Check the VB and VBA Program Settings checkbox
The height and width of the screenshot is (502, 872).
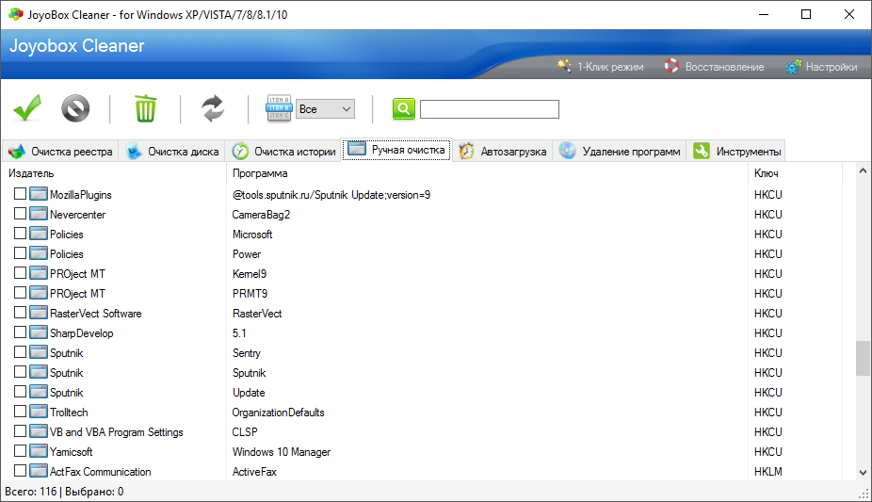pyautogui.click(x=20, y=430)
